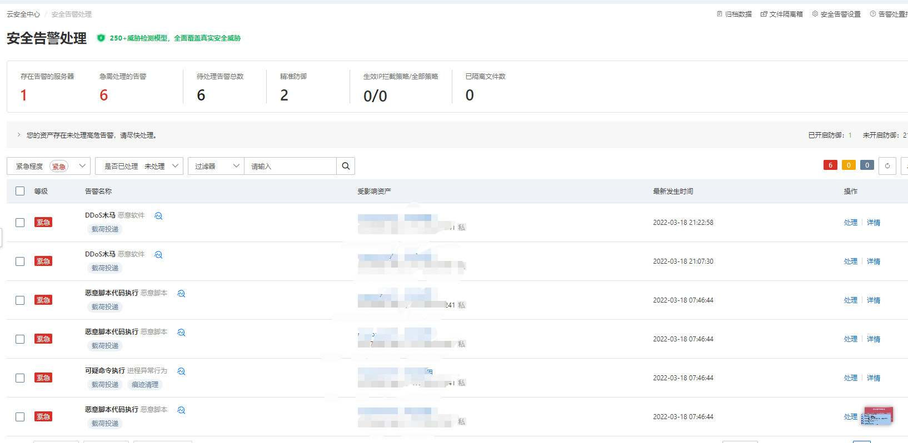Click the red urgent count badge showing 6
The height and width of the screenshot is (443, 908).
point(830,165)
